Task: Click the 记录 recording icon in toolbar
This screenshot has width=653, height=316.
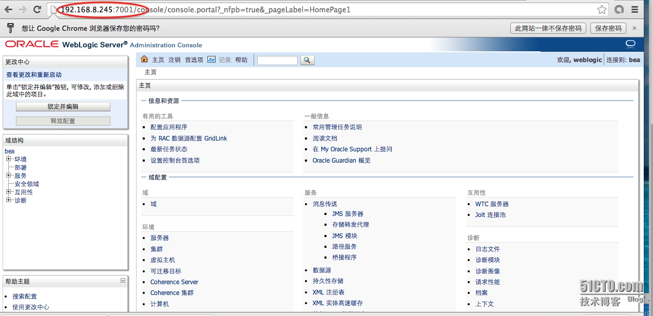Action: pos(212,60)
